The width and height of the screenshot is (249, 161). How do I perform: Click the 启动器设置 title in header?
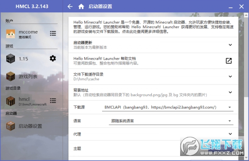100,7
